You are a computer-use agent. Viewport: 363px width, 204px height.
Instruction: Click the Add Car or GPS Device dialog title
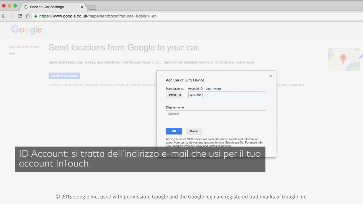[185, 80]
